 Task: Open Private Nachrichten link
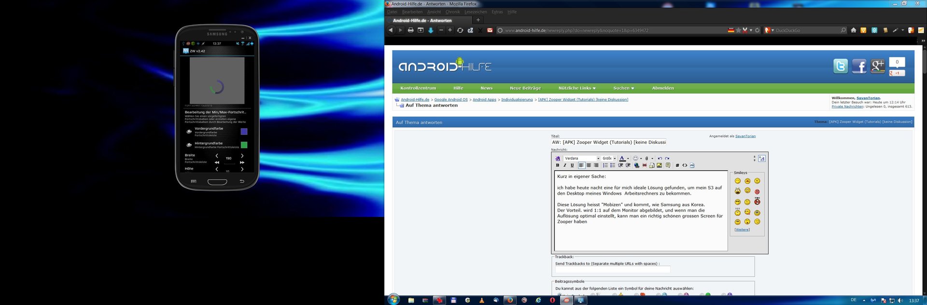tap(847, 106)
